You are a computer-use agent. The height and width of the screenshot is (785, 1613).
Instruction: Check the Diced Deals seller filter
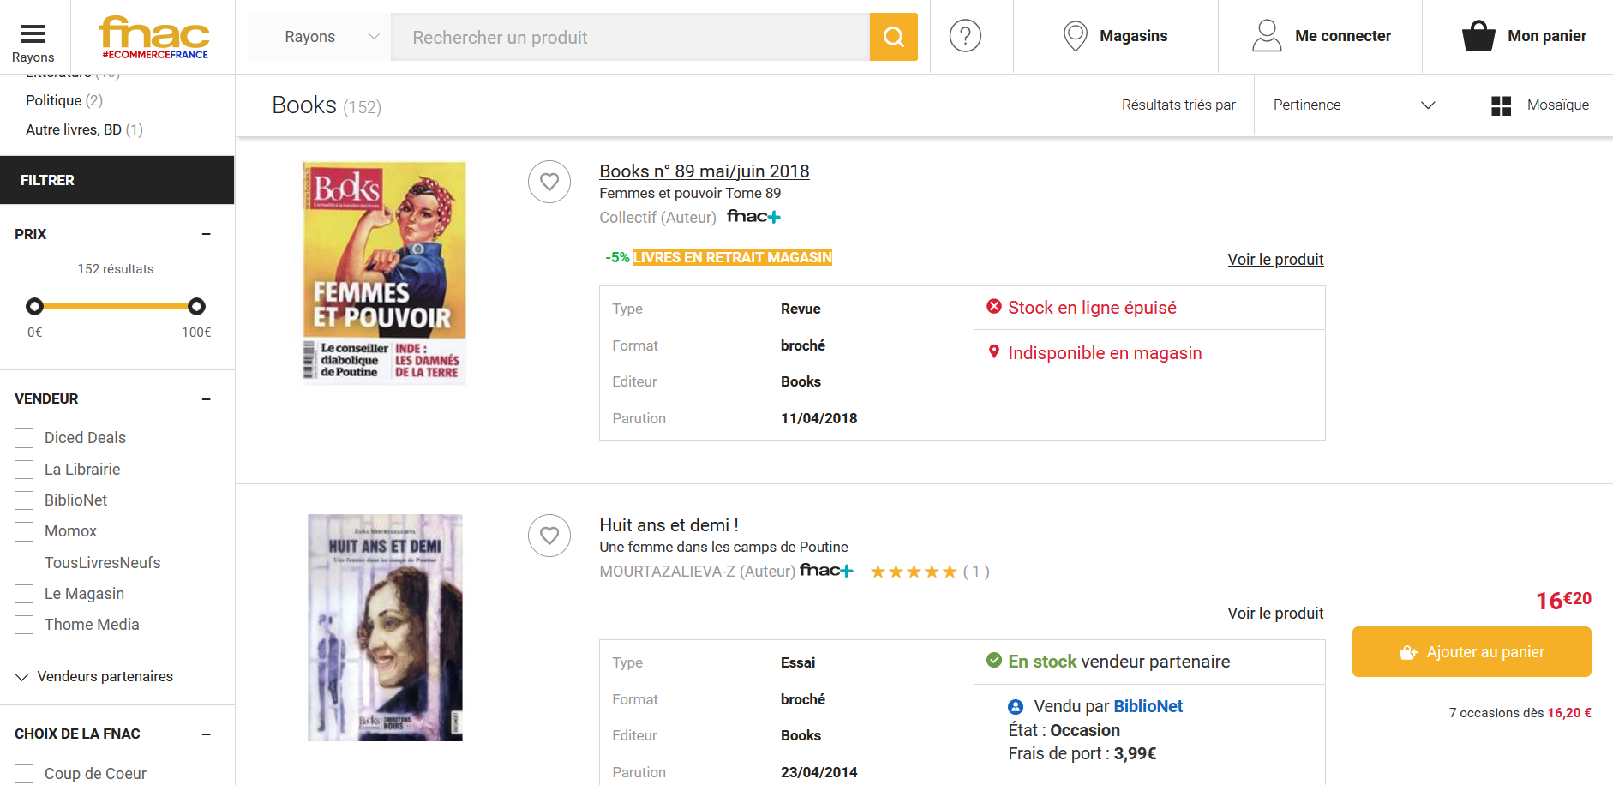tap(25, 439)
